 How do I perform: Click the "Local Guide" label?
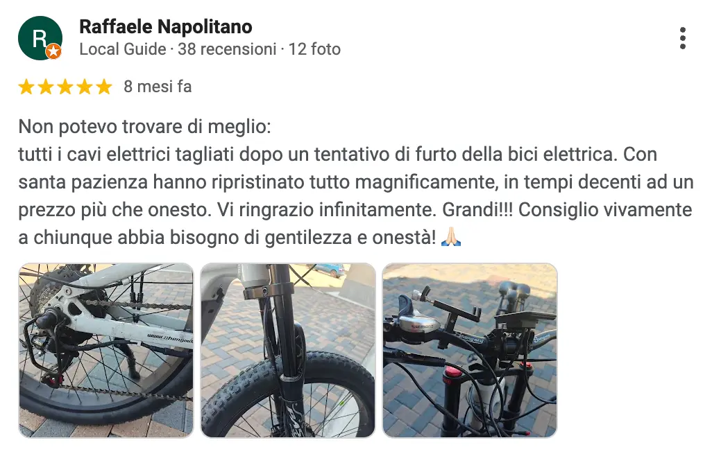(123, 49)
